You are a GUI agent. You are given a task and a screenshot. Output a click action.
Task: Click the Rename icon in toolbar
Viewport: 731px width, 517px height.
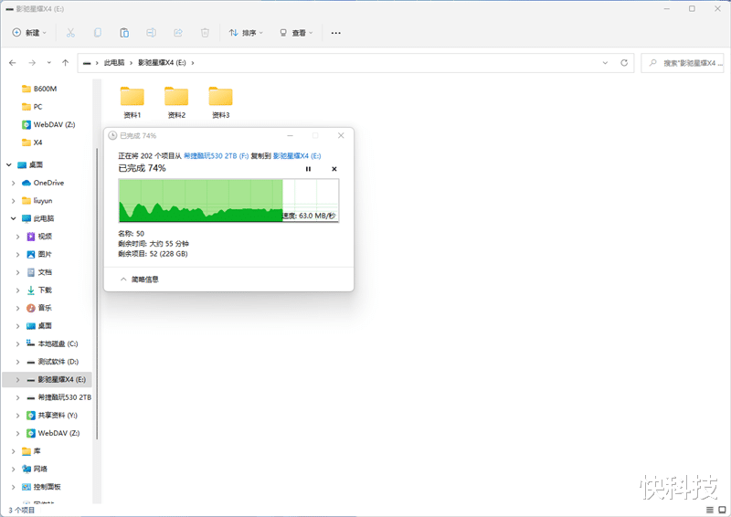coord(151,33)
